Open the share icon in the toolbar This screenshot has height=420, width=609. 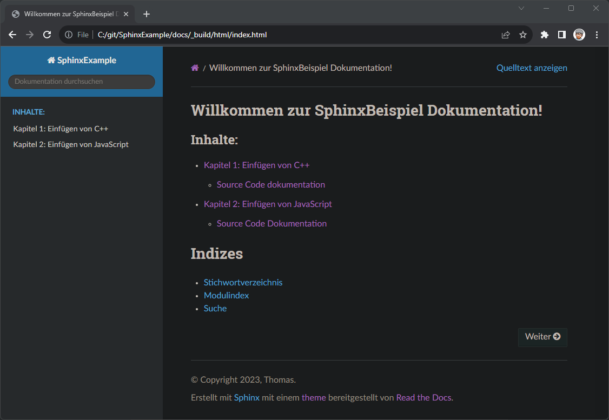(x=505, y=34)
